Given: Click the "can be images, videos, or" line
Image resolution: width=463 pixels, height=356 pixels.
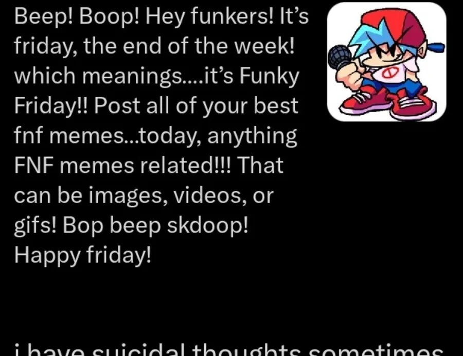Looking at the screenshot, I should click(x=144, y=195).
